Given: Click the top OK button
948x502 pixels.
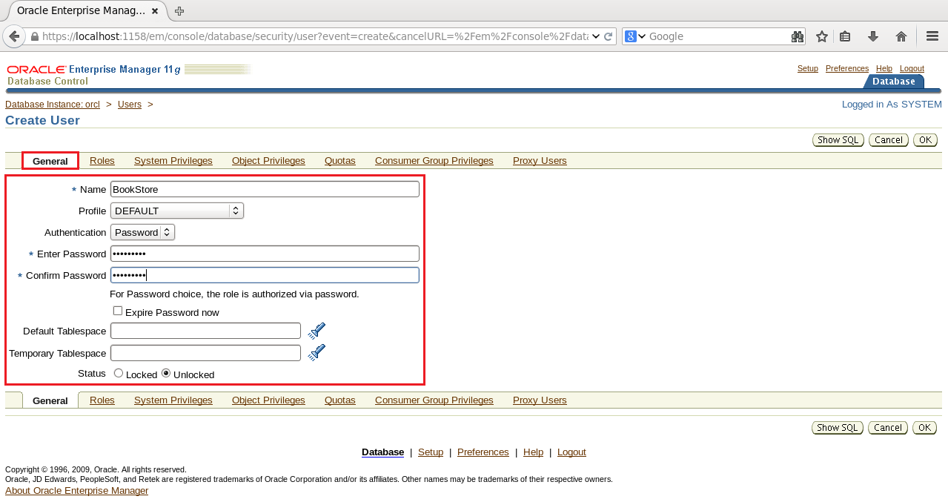Looking at the screenshot, I should pyautogui.click(x=925, y=140).
